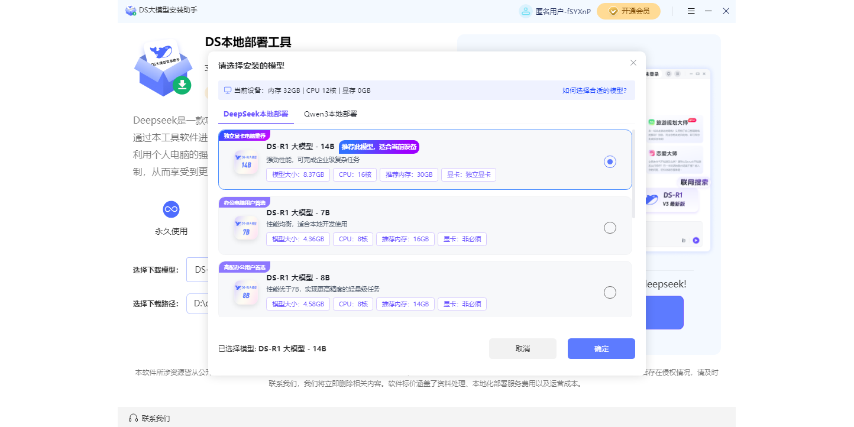The height and width of the screenshot is (427, 854).
Task: Switch to the Qwen3本地部署 tab
Action: tap(330, 114)
